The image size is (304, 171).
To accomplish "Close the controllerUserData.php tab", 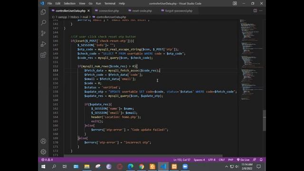I will [x=89, y=10].
